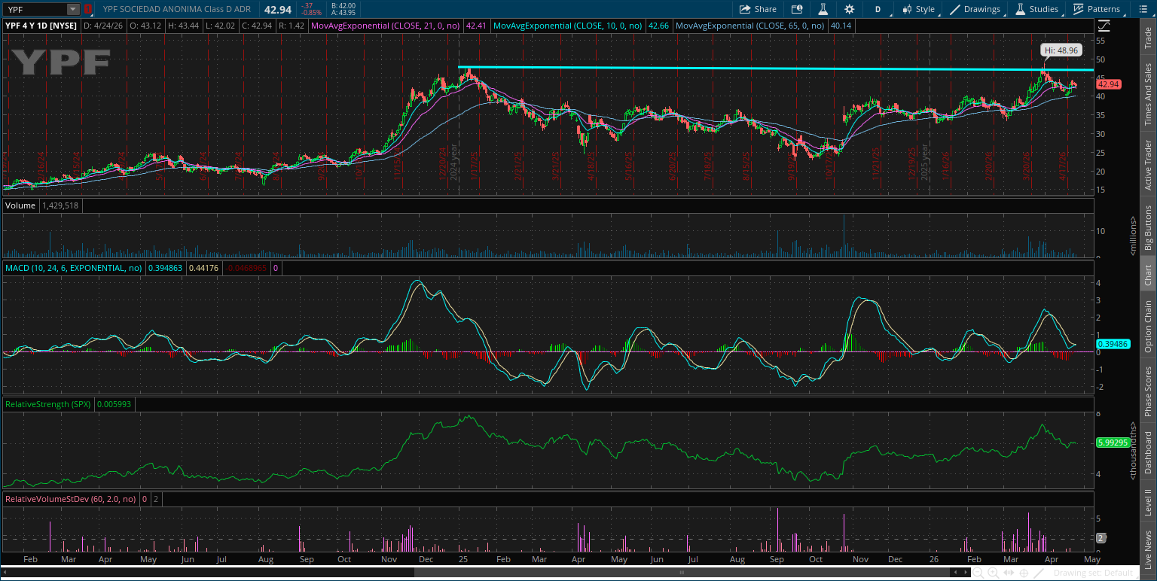Open the Active Trader side tab
The image size is (1157, 581).
tap(1148, 163)
